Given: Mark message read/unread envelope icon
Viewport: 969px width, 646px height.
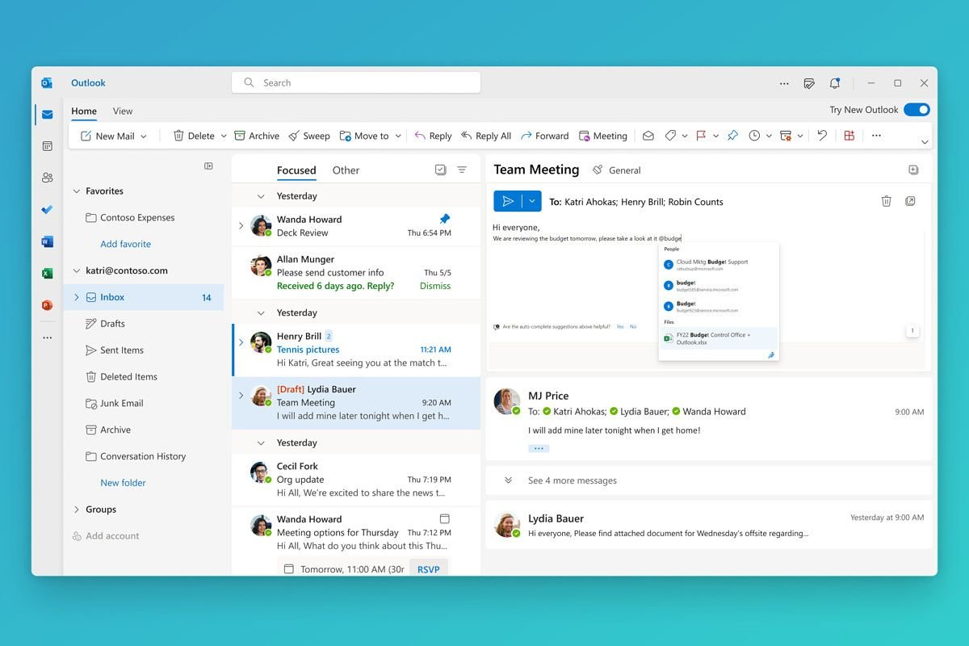Looking at the screenshot, I should pos(648,136).
